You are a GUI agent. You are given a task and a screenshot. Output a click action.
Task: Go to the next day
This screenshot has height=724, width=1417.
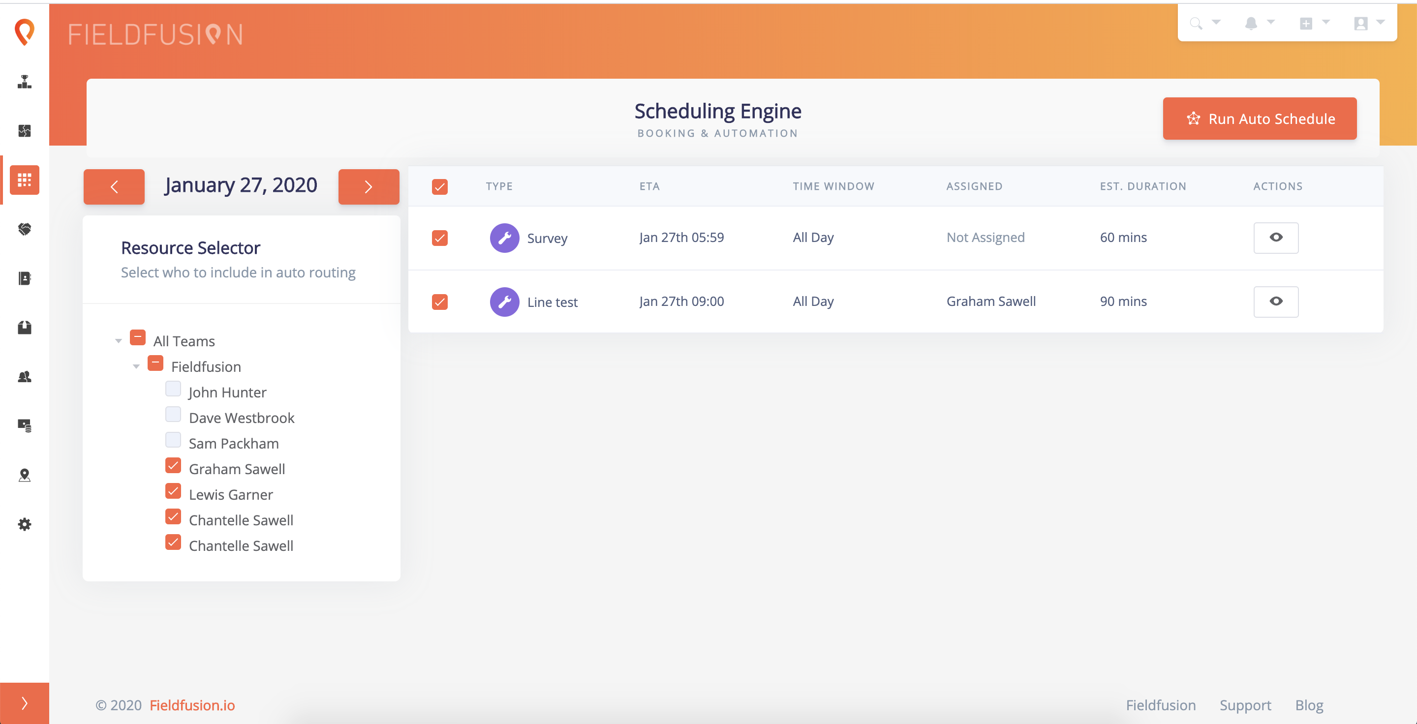[368, 187]
